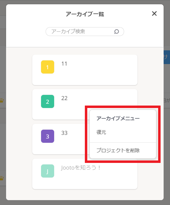Click the アーカイブ一覧 dialog title

pyautogui.click(x=85, y=14)
